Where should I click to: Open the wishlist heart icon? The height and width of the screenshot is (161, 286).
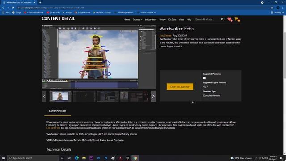230,20
